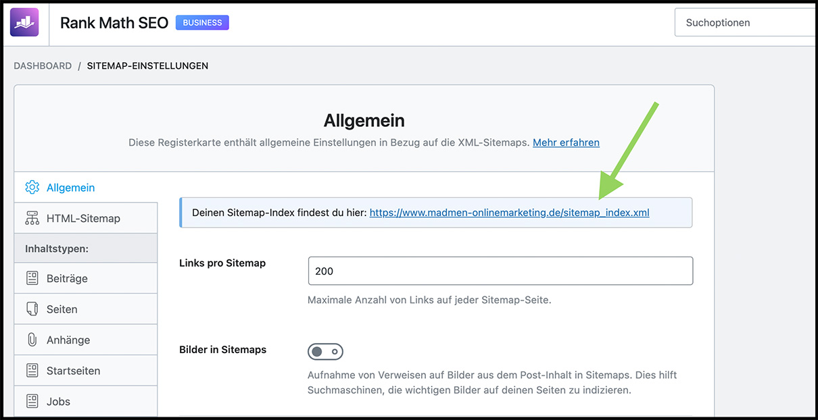Click the page icon next to Seiten
818x420 pixels.
pyautogui.click(x=32, y=309)
